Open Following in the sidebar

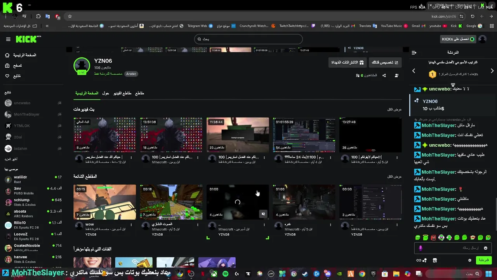(13, 76)
